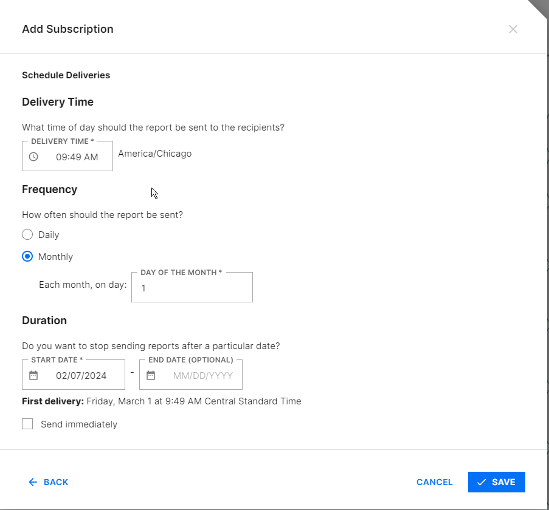Open the End Date calendar icon
The width and height of the screenshot is (549, 510).
click(x=151, y=375)
